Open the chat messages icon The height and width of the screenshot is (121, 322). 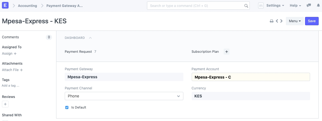pyautogui.click(x=309, y=6)
